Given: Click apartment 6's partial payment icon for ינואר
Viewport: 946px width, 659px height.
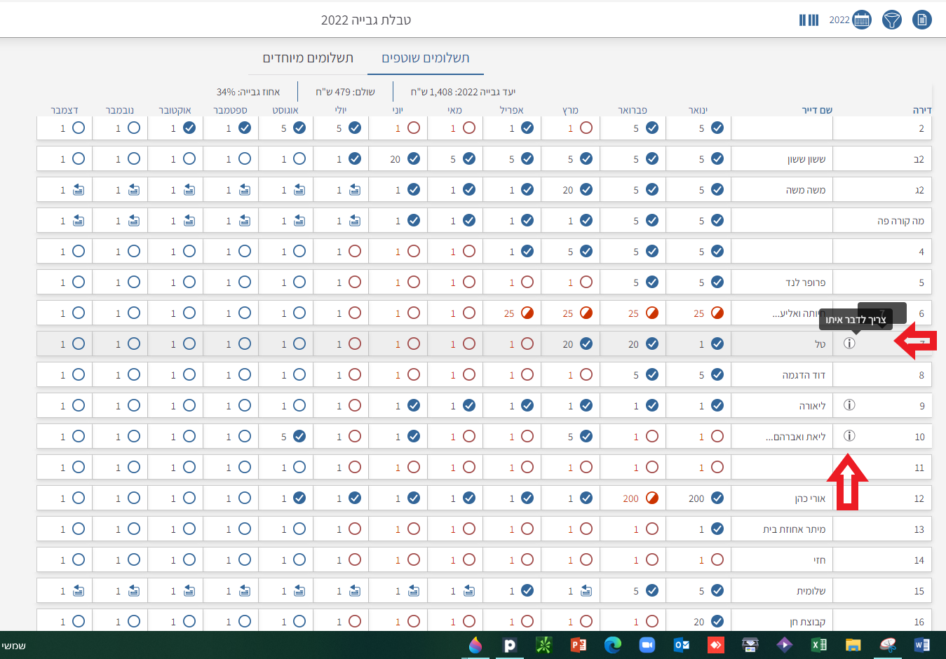Looking at the screenshot, I should pyautogui.click(x=717, y=313).
